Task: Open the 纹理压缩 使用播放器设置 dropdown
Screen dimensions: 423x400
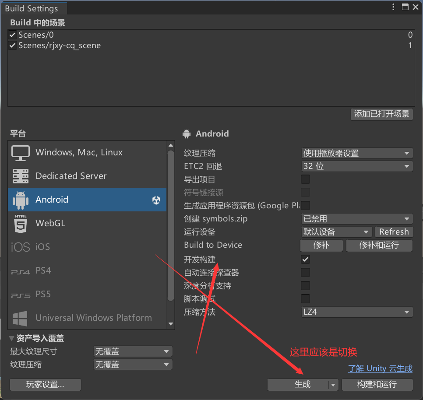Action: (357, 153)
